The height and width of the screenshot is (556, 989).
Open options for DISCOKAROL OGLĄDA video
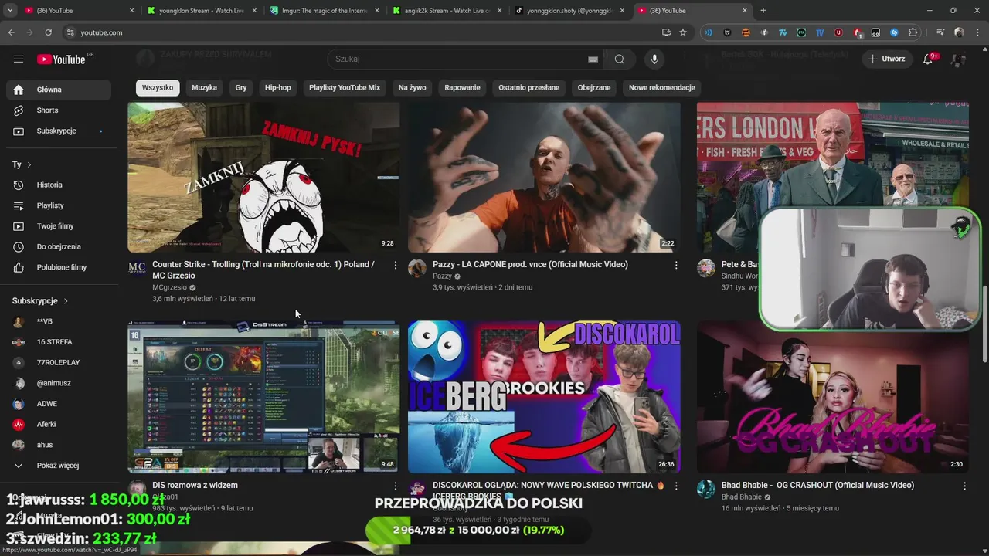tap(676, 486)
